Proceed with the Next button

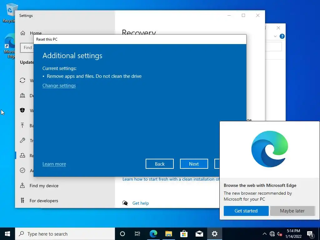point(194,164)
